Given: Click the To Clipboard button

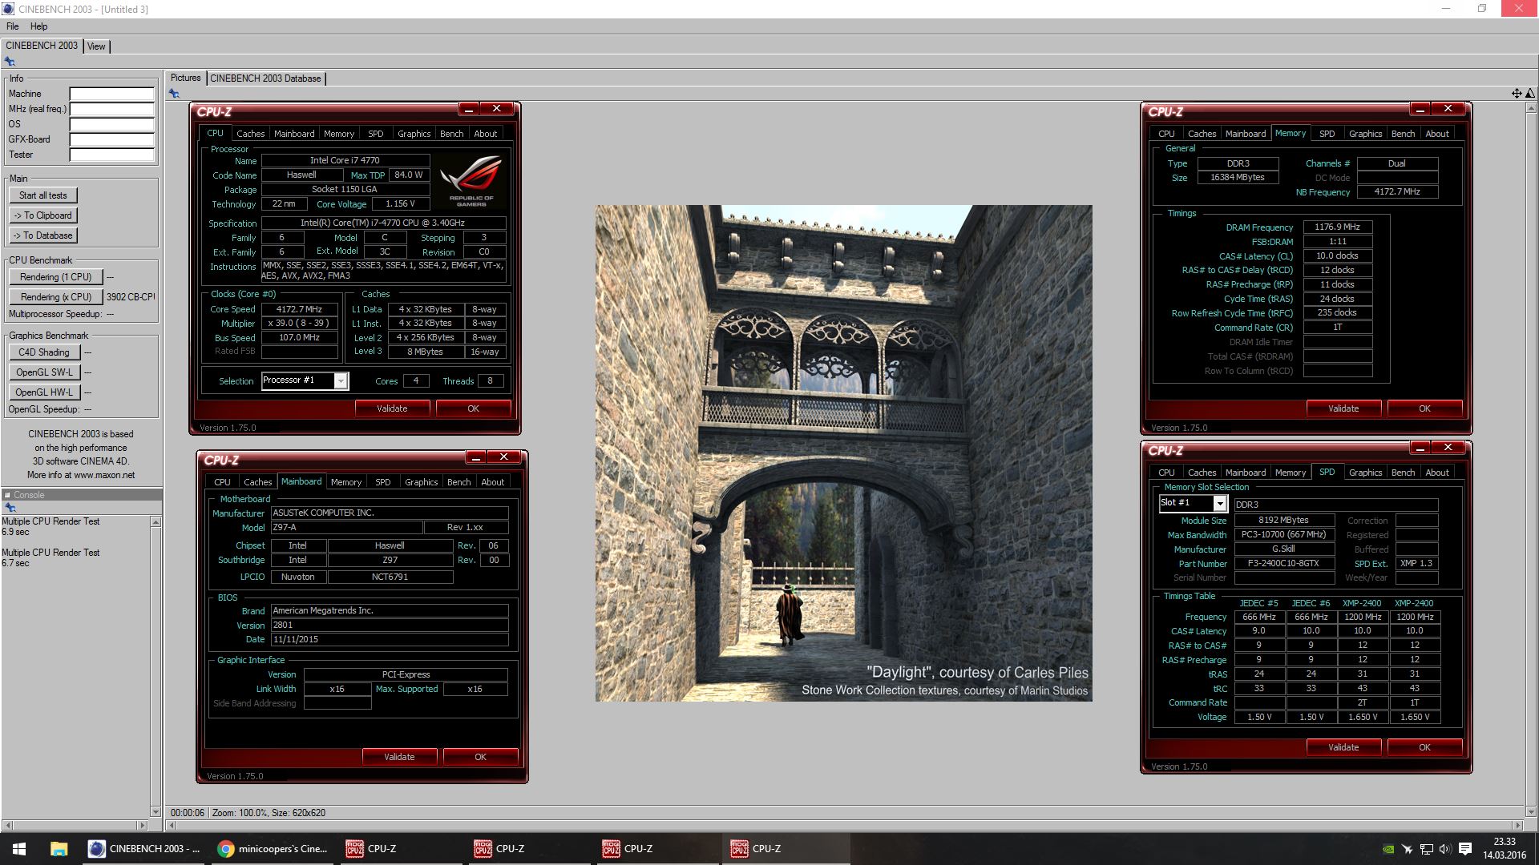Looking at the screenshot, I should click(x=43, y=215).
